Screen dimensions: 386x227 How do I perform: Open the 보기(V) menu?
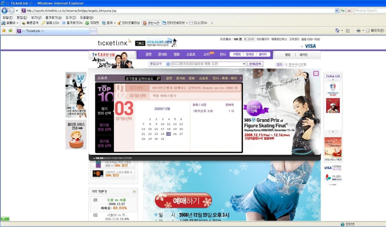point(36,17)
